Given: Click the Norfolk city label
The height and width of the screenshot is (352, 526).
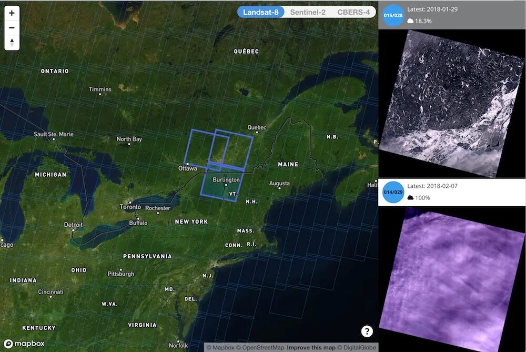Looking at the screenshot, I should point(178,346).
